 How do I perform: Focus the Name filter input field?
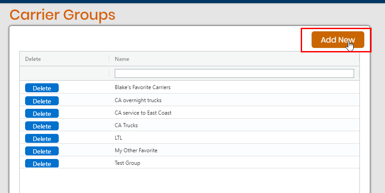pyautogui.click(x=234, y=73)
